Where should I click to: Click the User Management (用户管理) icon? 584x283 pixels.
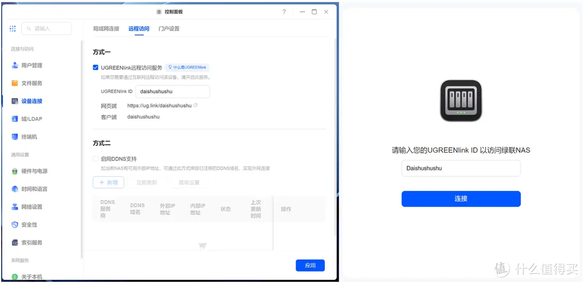(15, 65)
